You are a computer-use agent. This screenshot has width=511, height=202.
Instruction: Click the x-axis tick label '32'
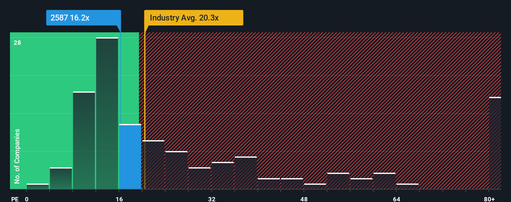pyautogui.click(x=212, y=199)
